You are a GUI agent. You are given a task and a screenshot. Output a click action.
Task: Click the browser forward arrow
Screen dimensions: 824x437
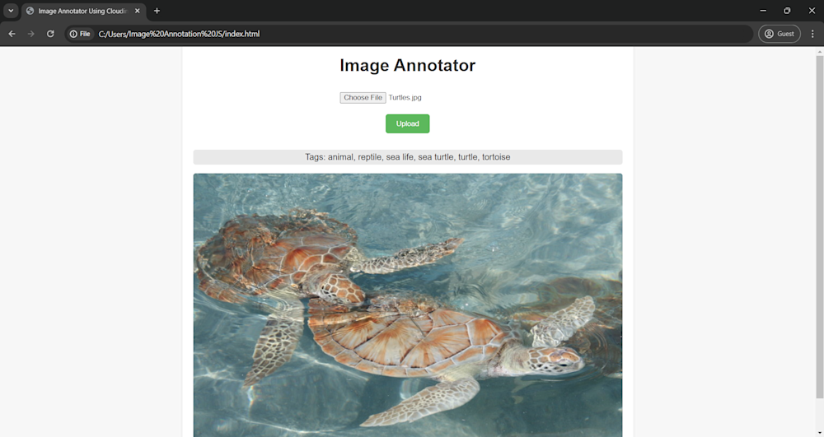click(31, 34)
